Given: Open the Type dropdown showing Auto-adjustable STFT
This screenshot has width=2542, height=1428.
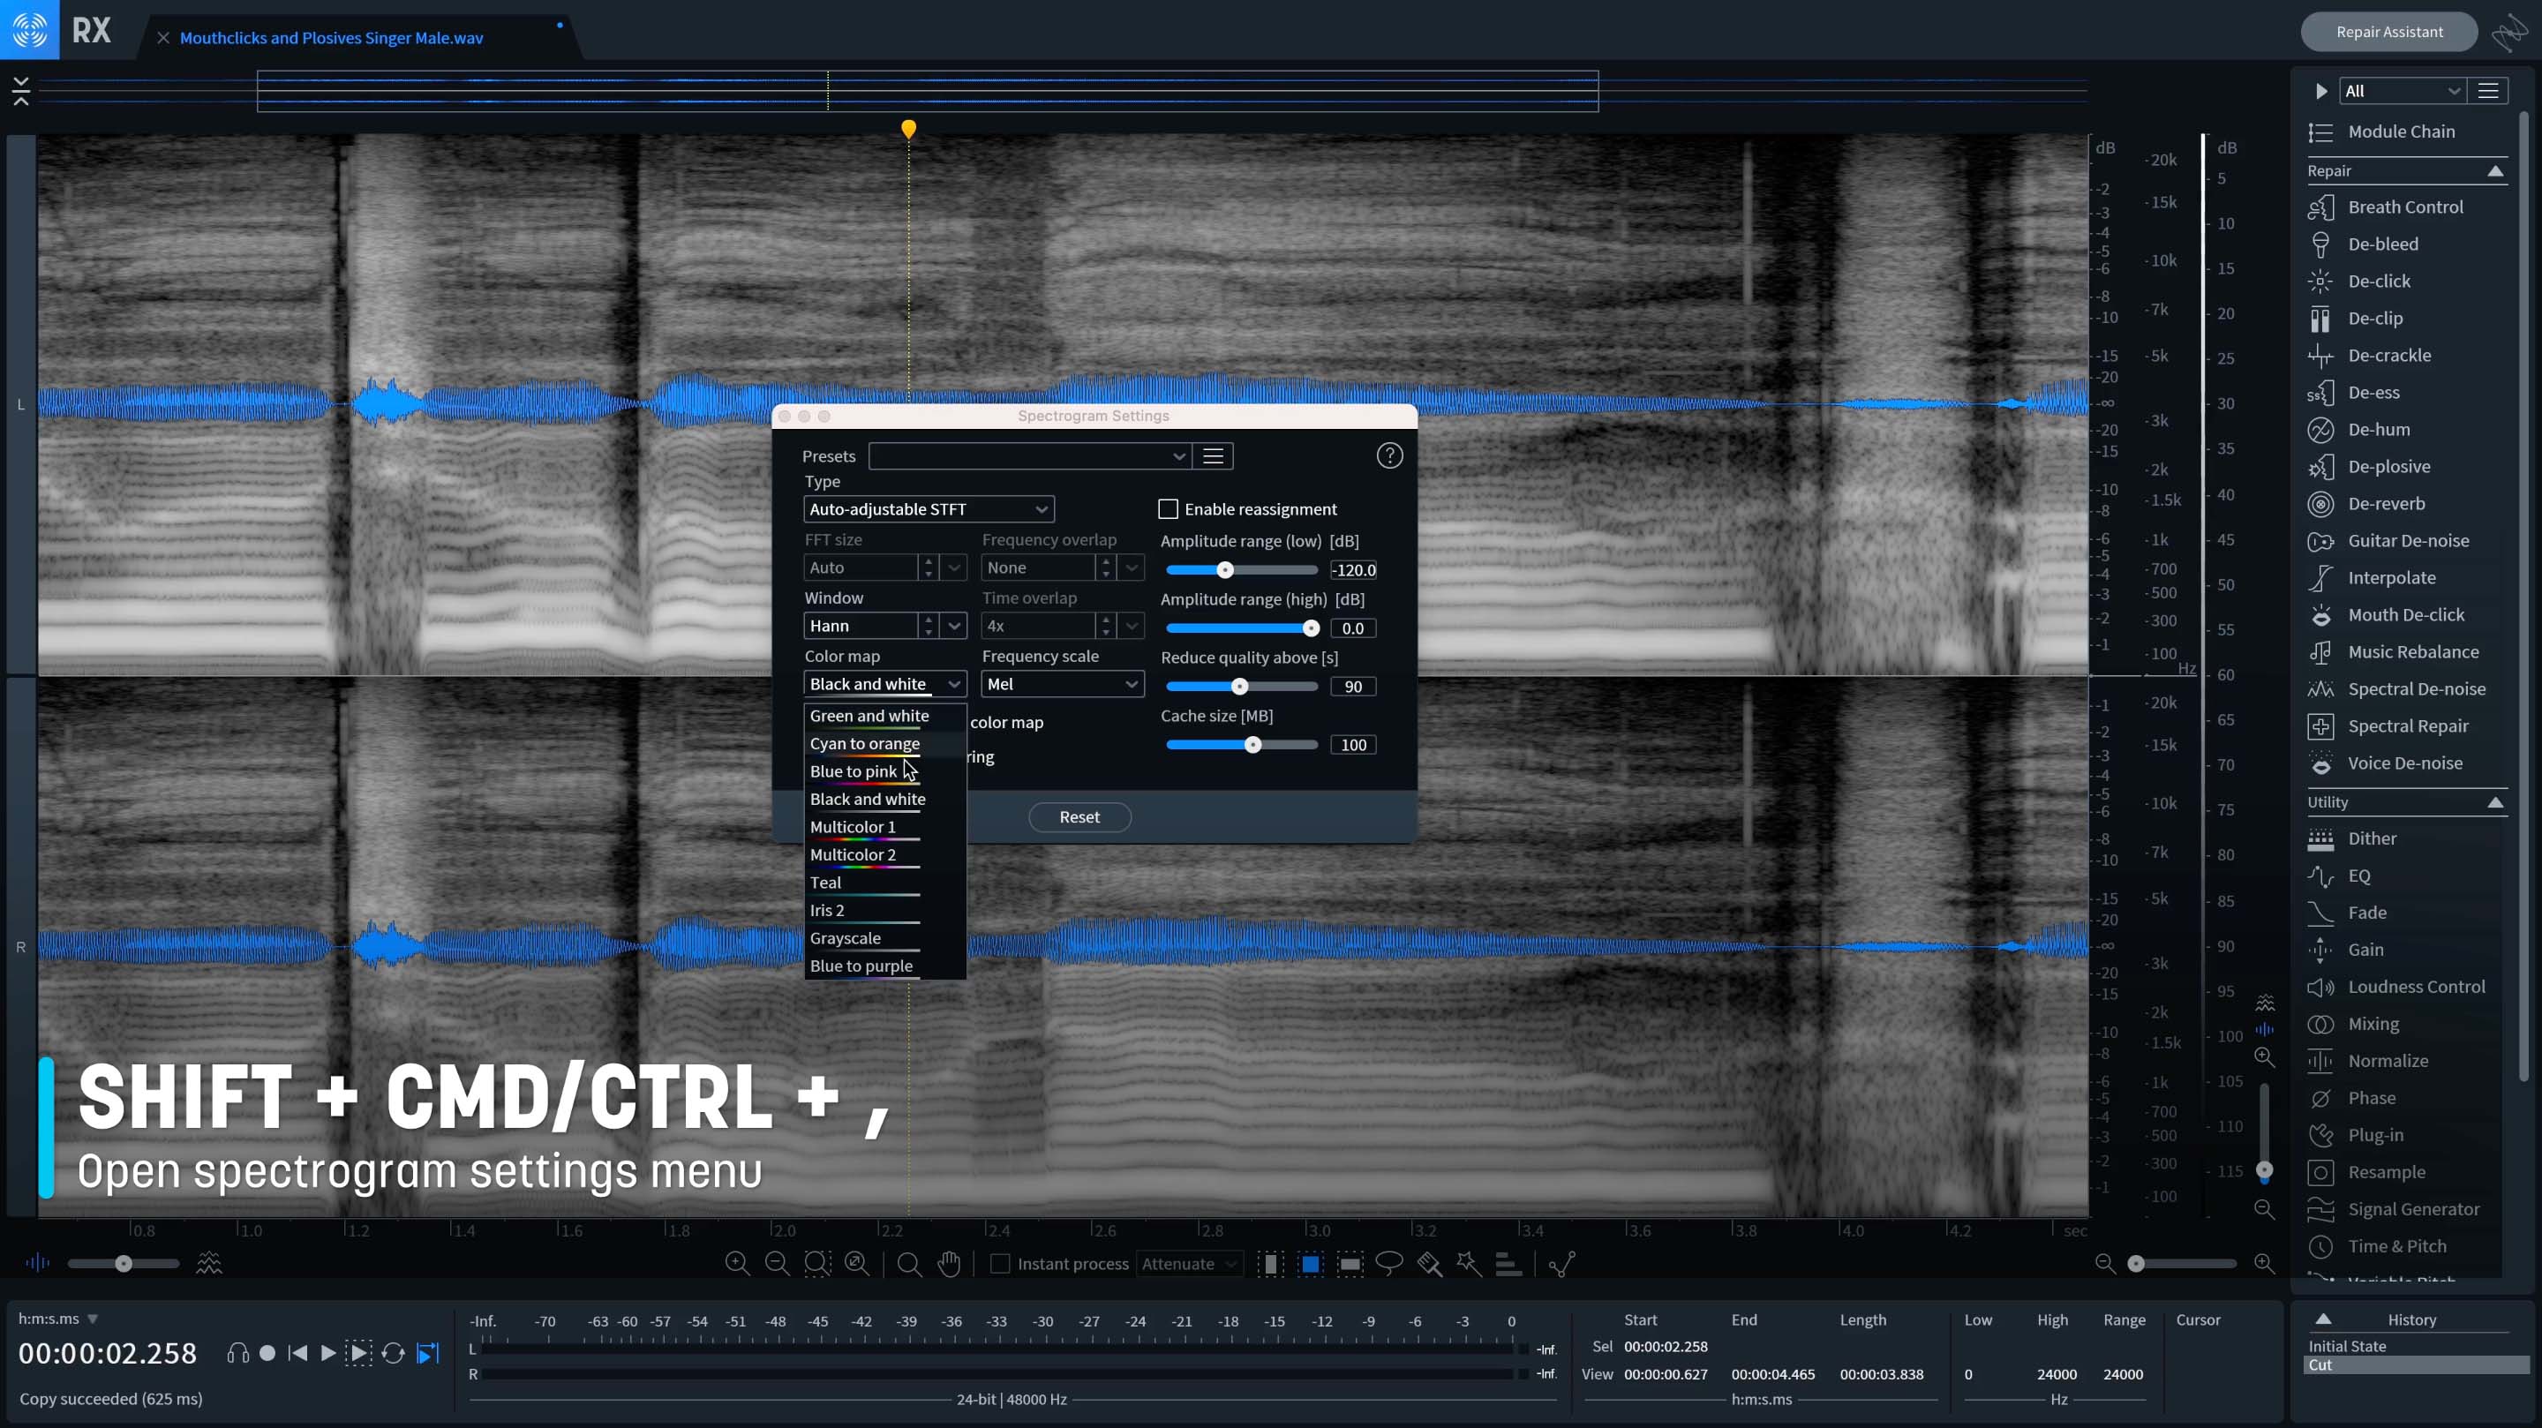Looking at the screenshot, I should (x=929, y=509).
